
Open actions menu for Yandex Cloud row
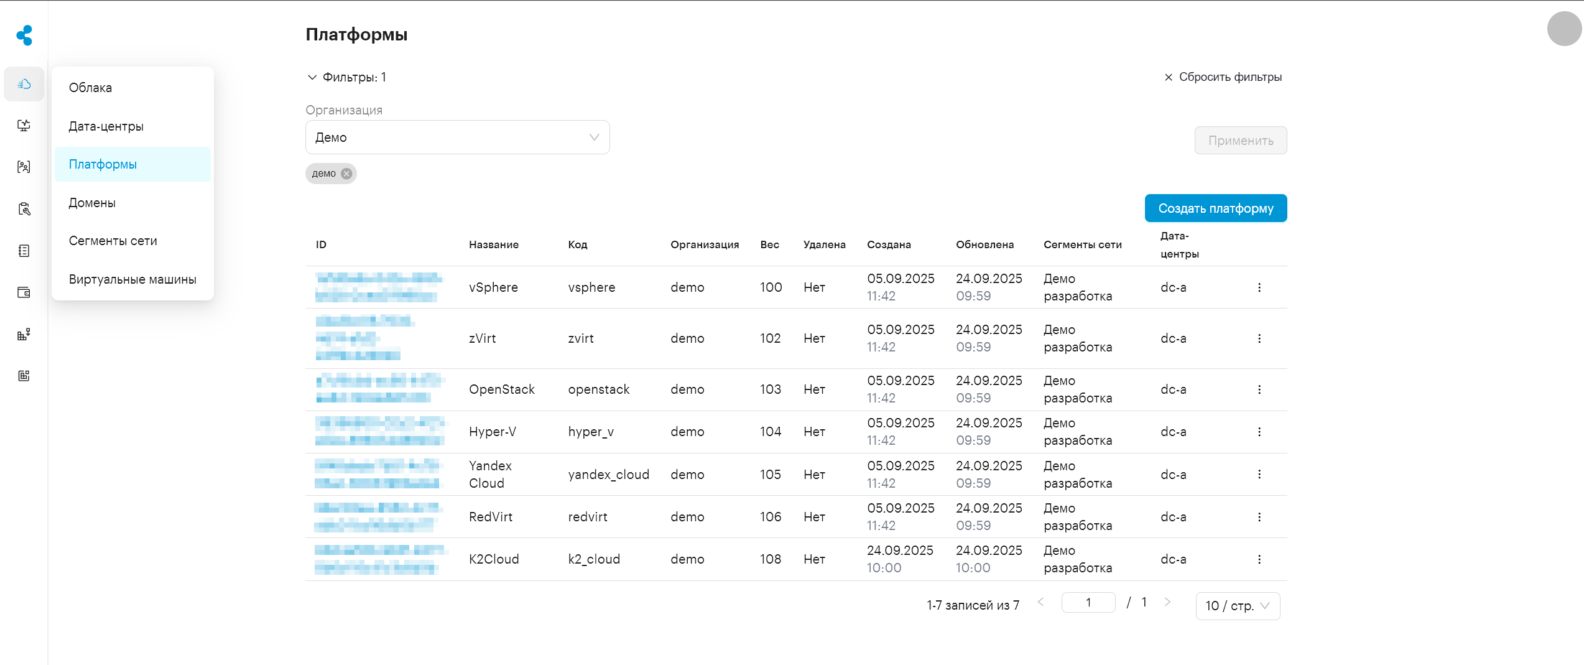pos(1259,474)
